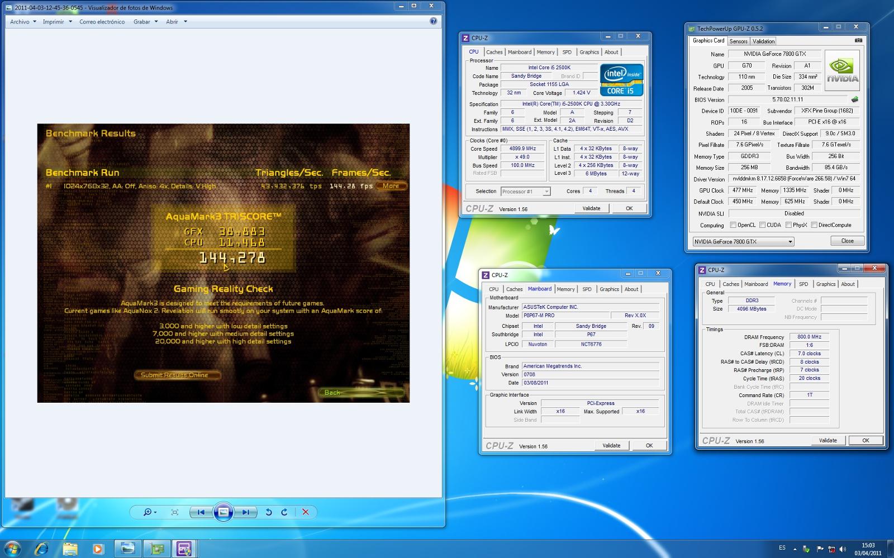Click Validate in Memory CPU-Z window
The height and width of the screenshot is (558, 894).
[828, 441]
